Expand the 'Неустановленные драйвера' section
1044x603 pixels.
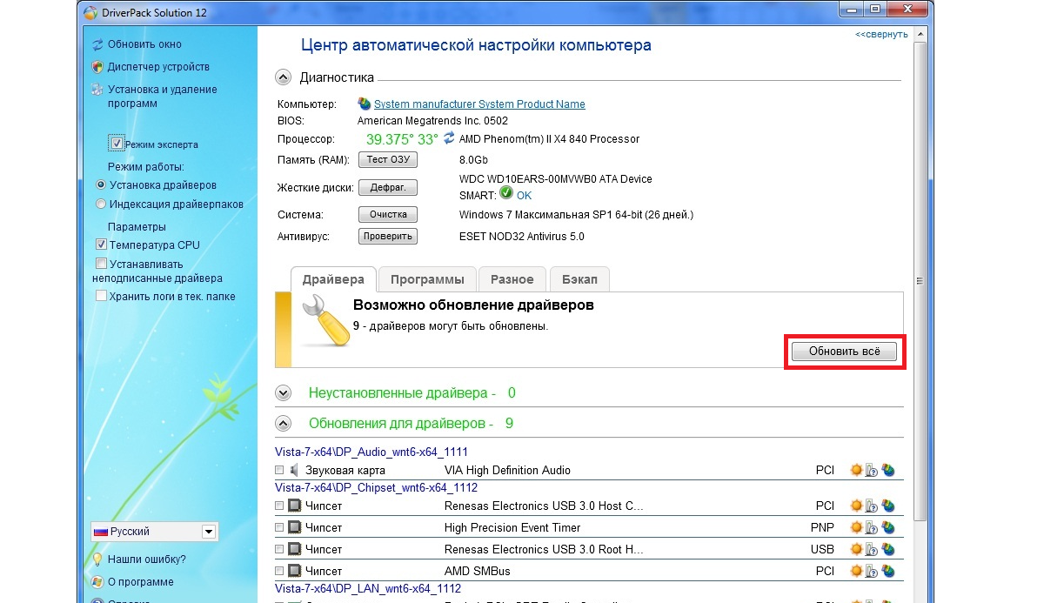click(283, 393)
